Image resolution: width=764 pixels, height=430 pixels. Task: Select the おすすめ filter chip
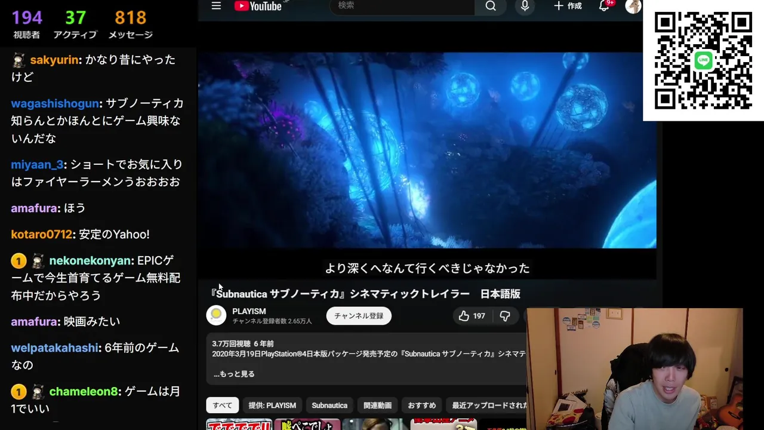pos(422,406)
